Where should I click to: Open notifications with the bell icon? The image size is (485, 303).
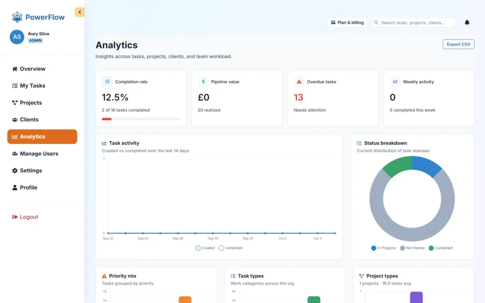pos(467,23)
